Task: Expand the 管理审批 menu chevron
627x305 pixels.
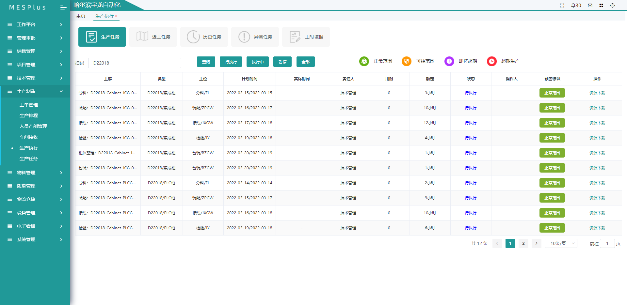Action: pyautogui.click(x=61, y=38)
